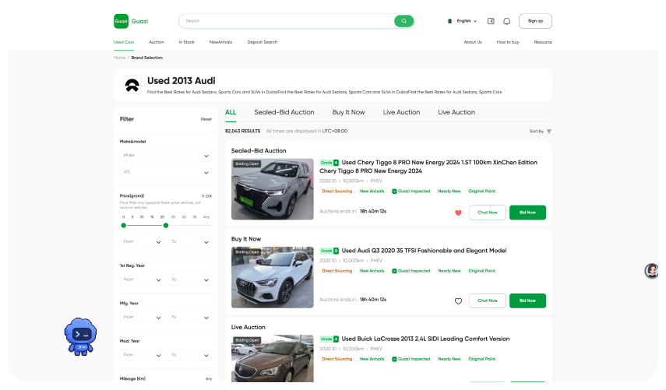The height and width of the screenshot is (390, 666).
Task: Open About Us link
Action: (x=473, y=42)
